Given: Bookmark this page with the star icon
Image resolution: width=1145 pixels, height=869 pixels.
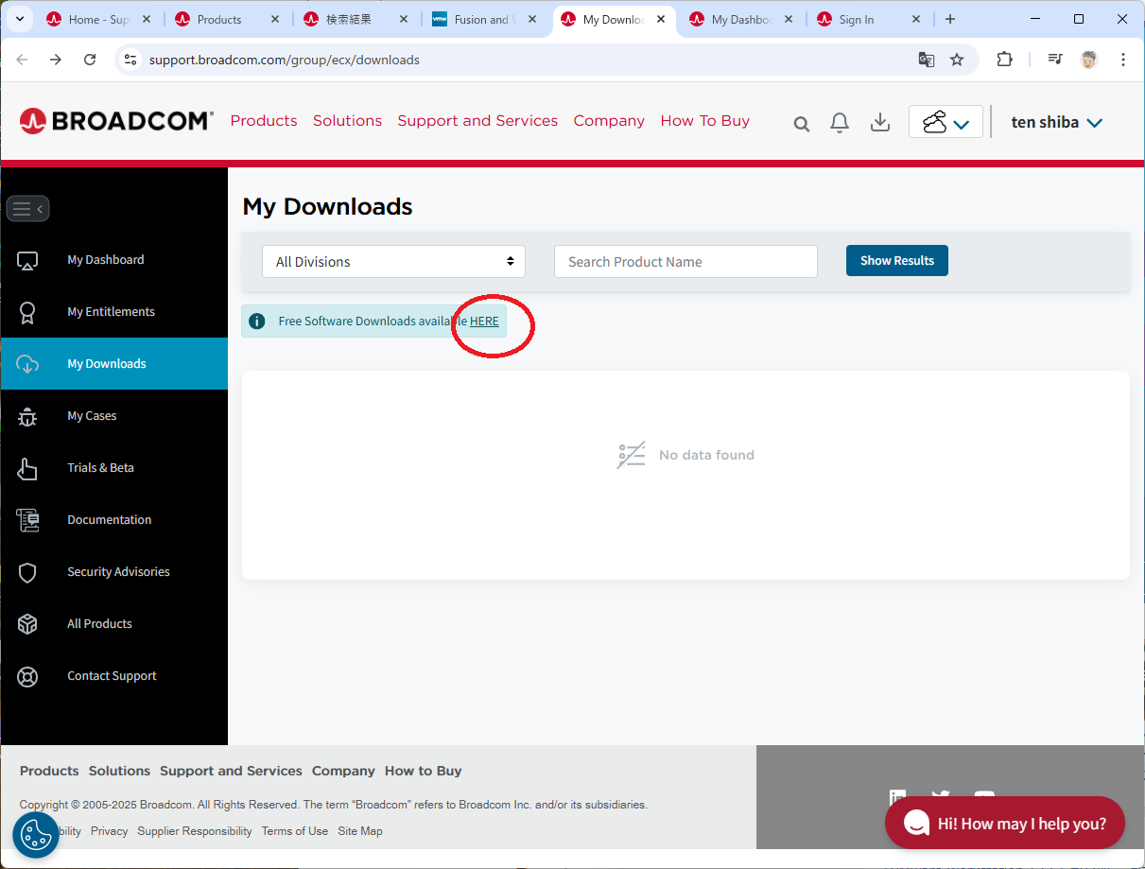Looking at the screenshot, I should [x=957, y=60].
